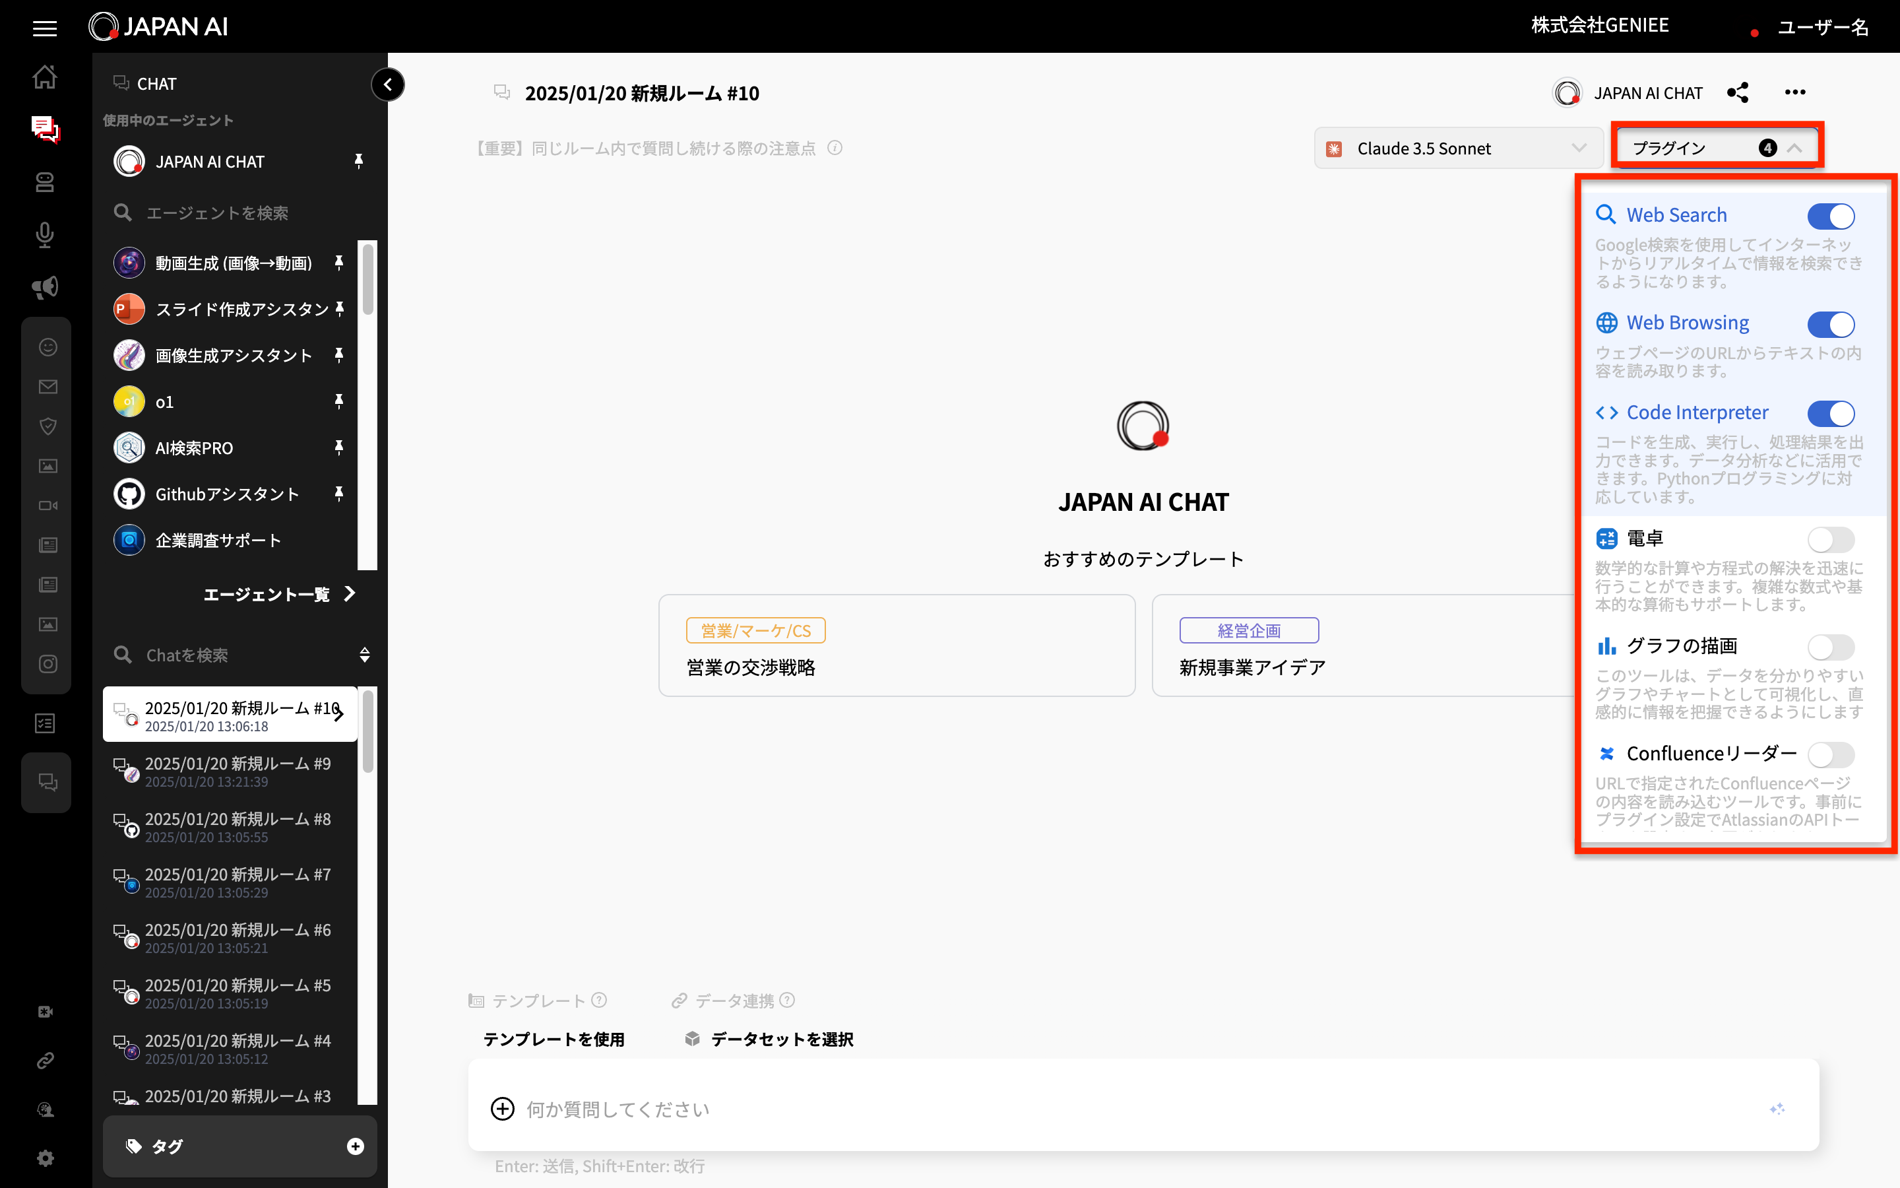
Task: Open the 画像生成アシスタント agent
Action: point(232,354)
